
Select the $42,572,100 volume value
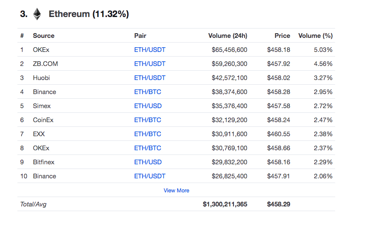click(x=229, y=78)
